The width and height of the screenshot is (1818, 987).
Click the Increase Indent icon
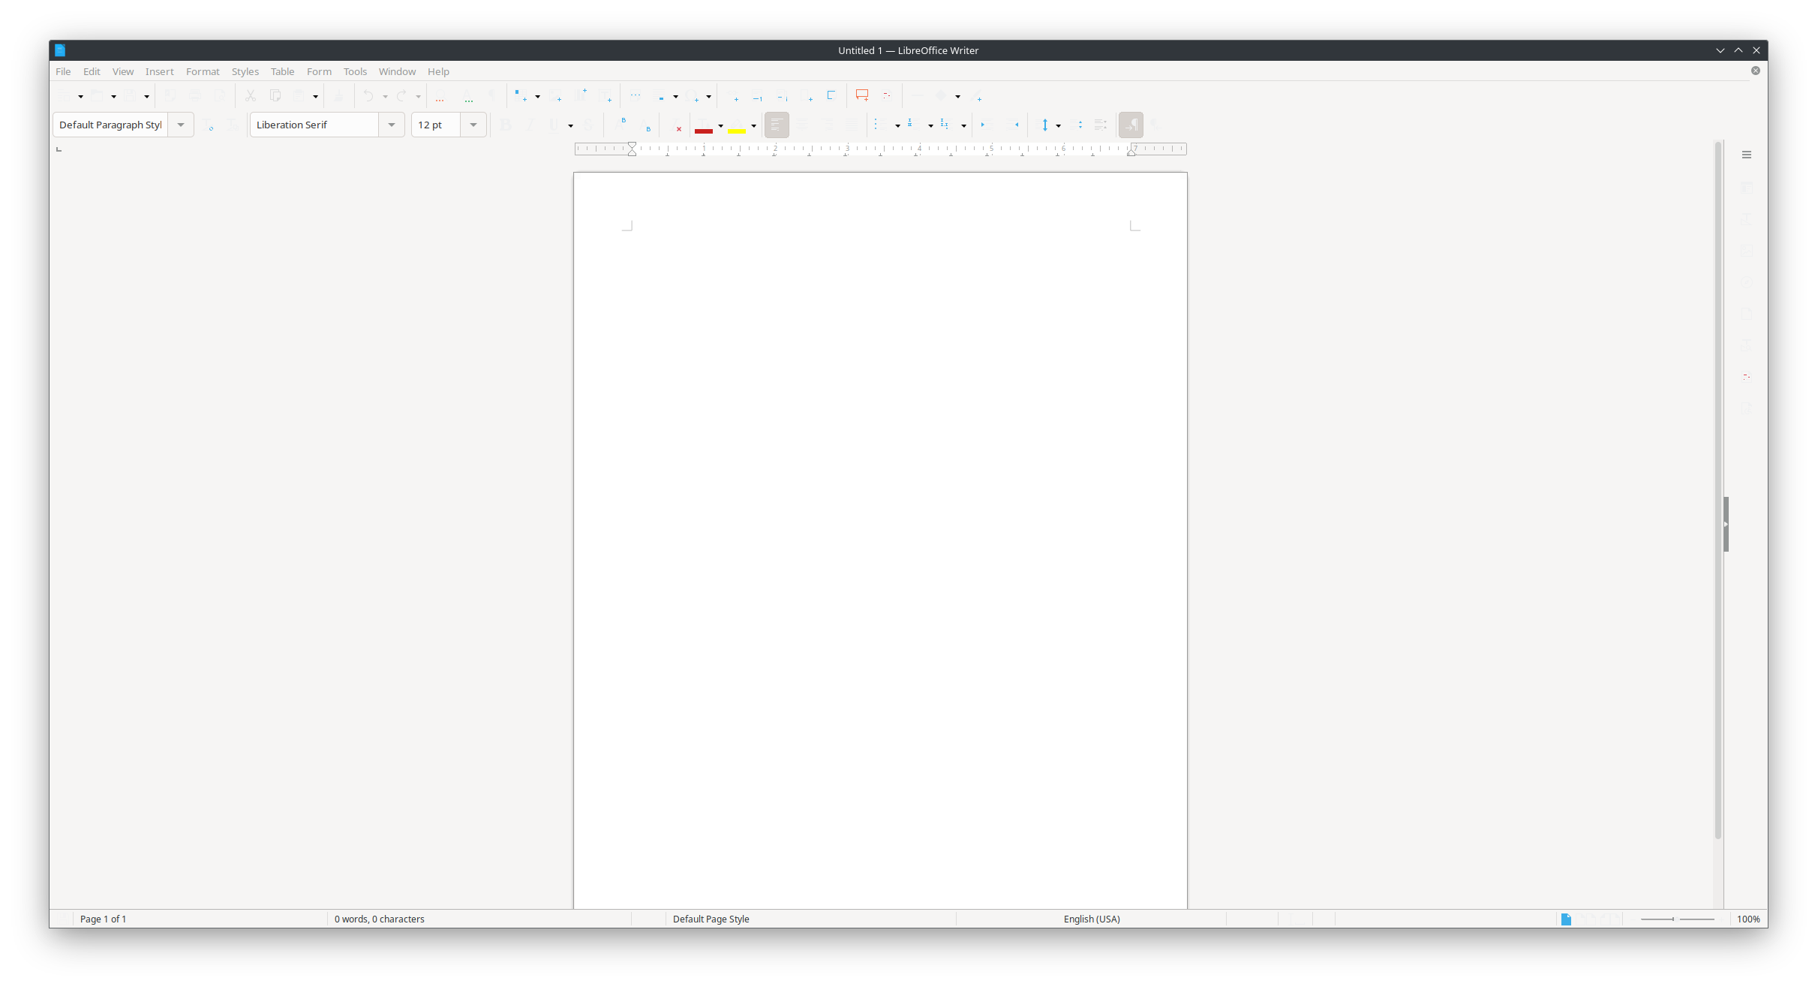[x=986, y=125]
